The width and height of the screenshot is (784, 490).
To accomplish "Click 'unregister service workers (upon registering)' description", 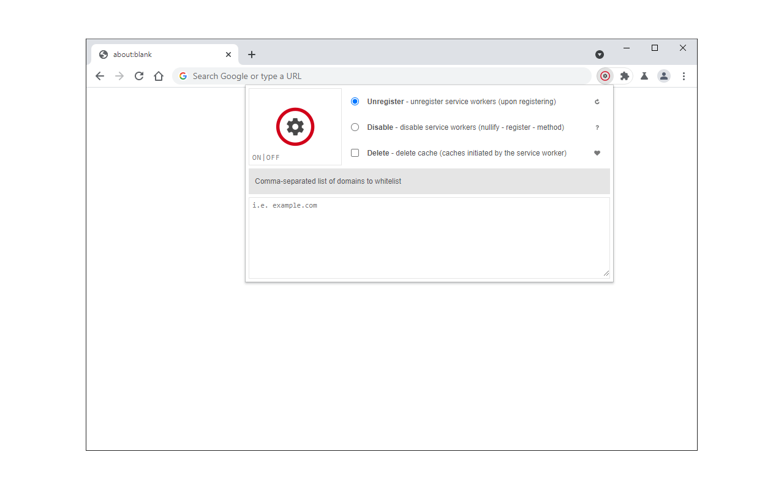I will coord(483,102).
